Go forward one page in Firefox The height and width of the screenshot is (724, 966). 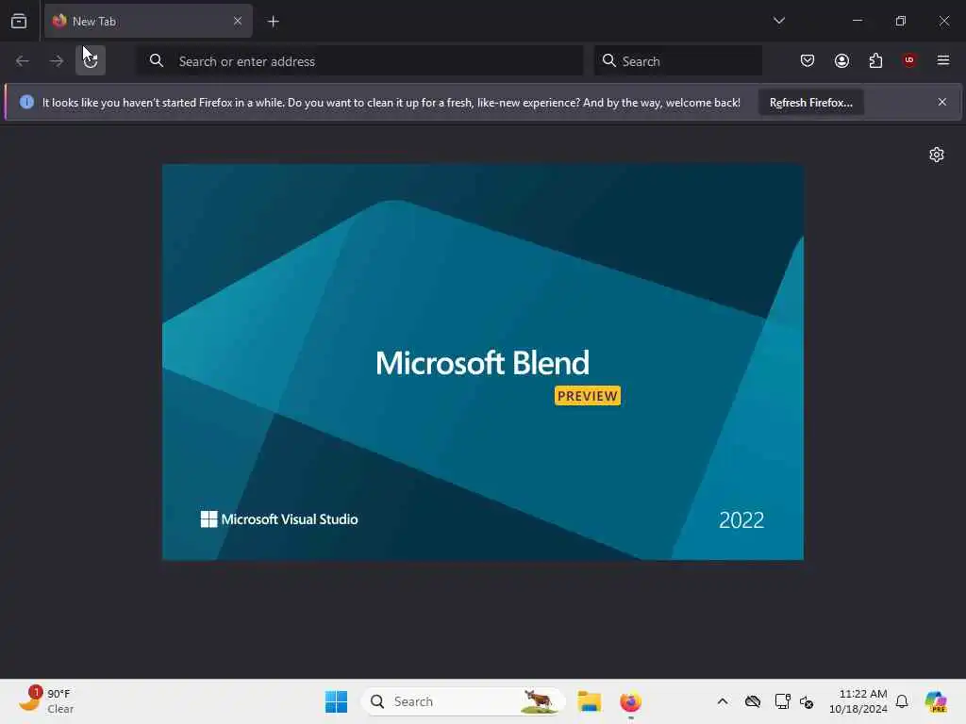[x=56, y=60]
